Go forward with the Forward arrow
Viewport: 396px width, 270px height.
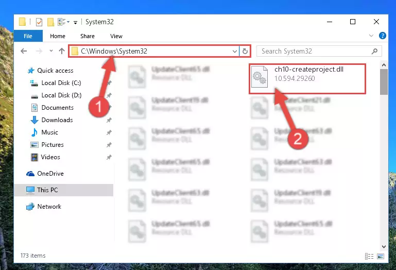coord(39,52)
